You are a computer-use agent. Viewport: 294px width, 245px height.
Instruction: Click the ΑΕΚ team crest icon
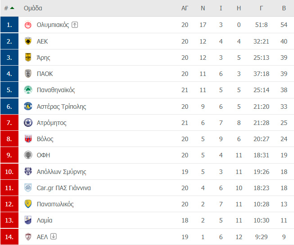point(28,41)
